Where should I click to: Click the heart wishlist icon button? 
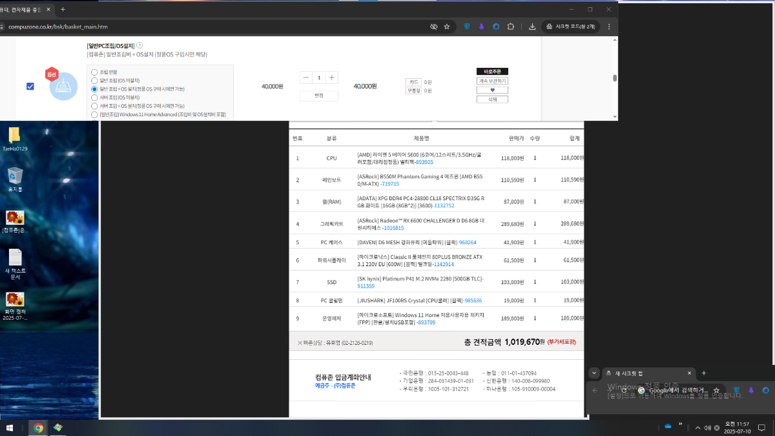point(492,90)
